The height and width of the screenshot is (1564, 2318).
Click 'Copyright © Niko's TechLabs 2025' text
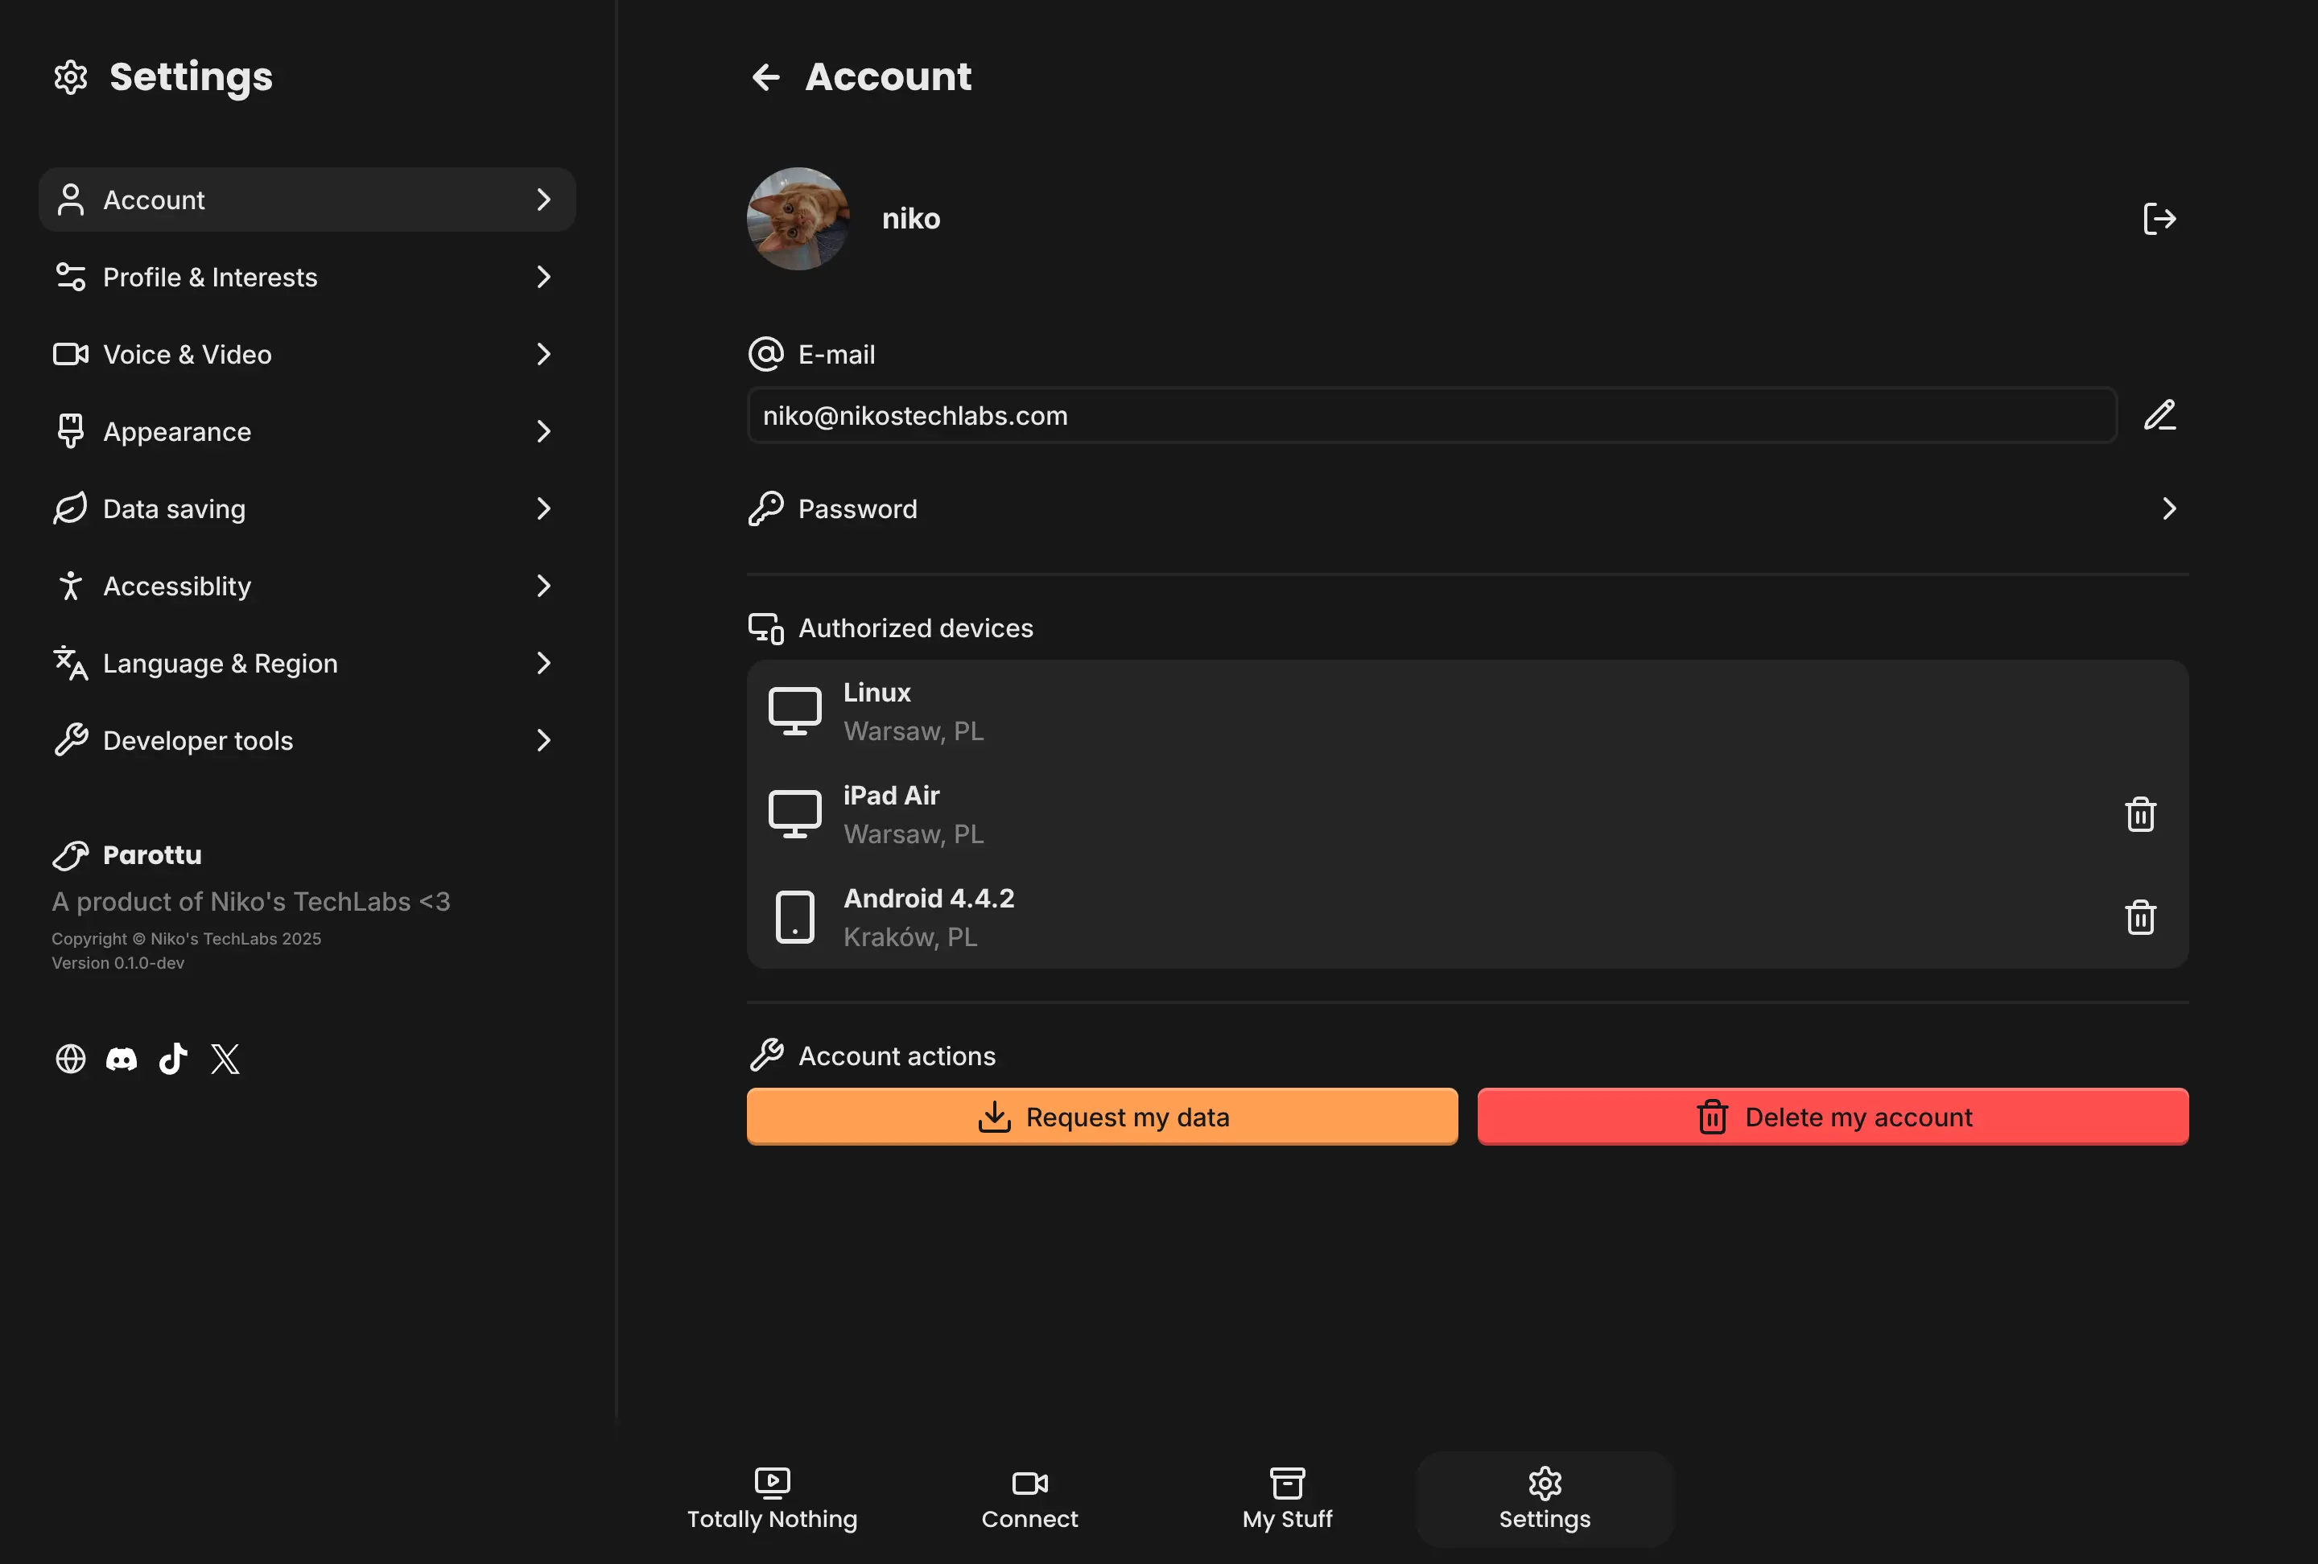[x=187, y=939]
